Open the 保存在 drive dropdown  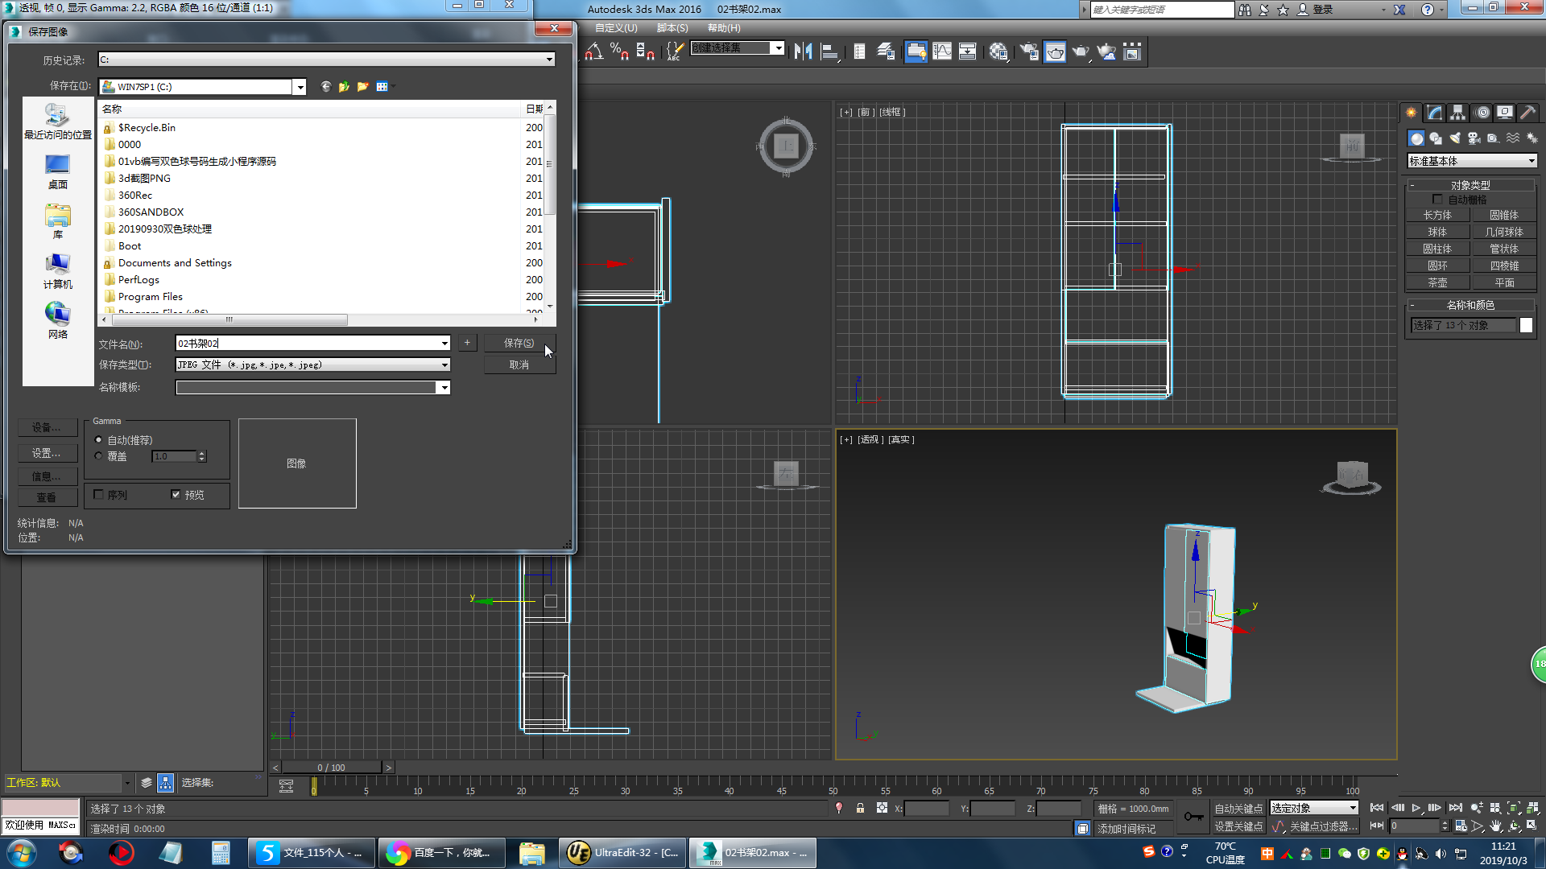(x=300, y=87)
